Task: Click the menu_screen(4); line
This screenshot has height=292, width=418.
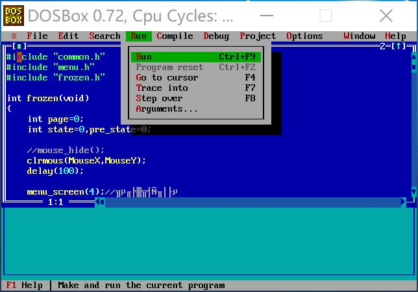Action: pos(102,192)
